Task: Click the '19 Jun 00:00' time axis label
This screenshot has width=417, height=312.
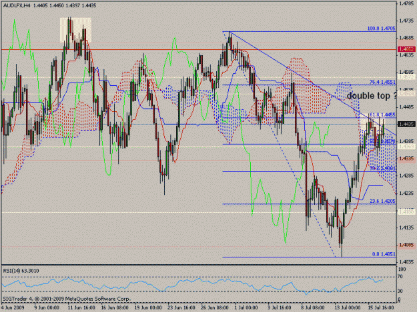Action: coord(148,307)
